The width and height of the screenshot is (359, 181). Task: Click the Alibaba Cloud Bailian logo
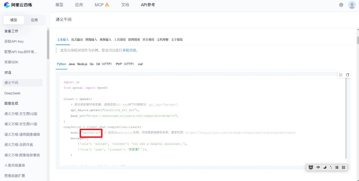18,5
